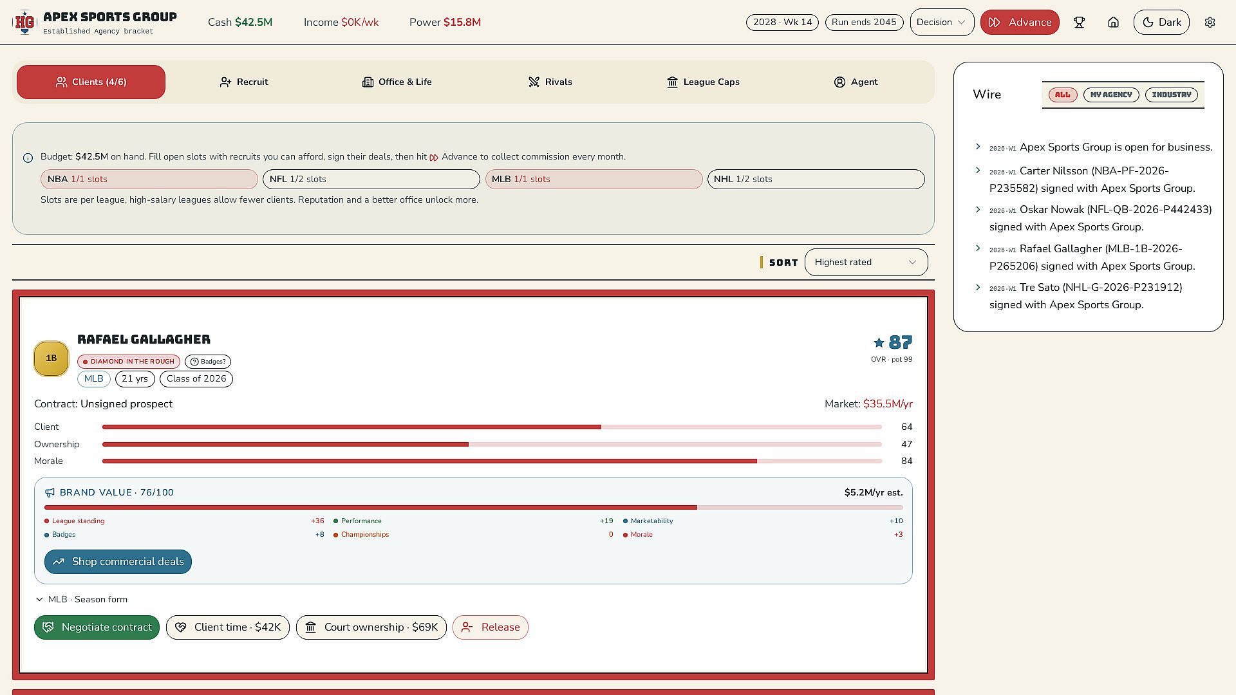The image size is (1236, 695).
Task: Click the Morale progress bar
Action: coord(492,461)
